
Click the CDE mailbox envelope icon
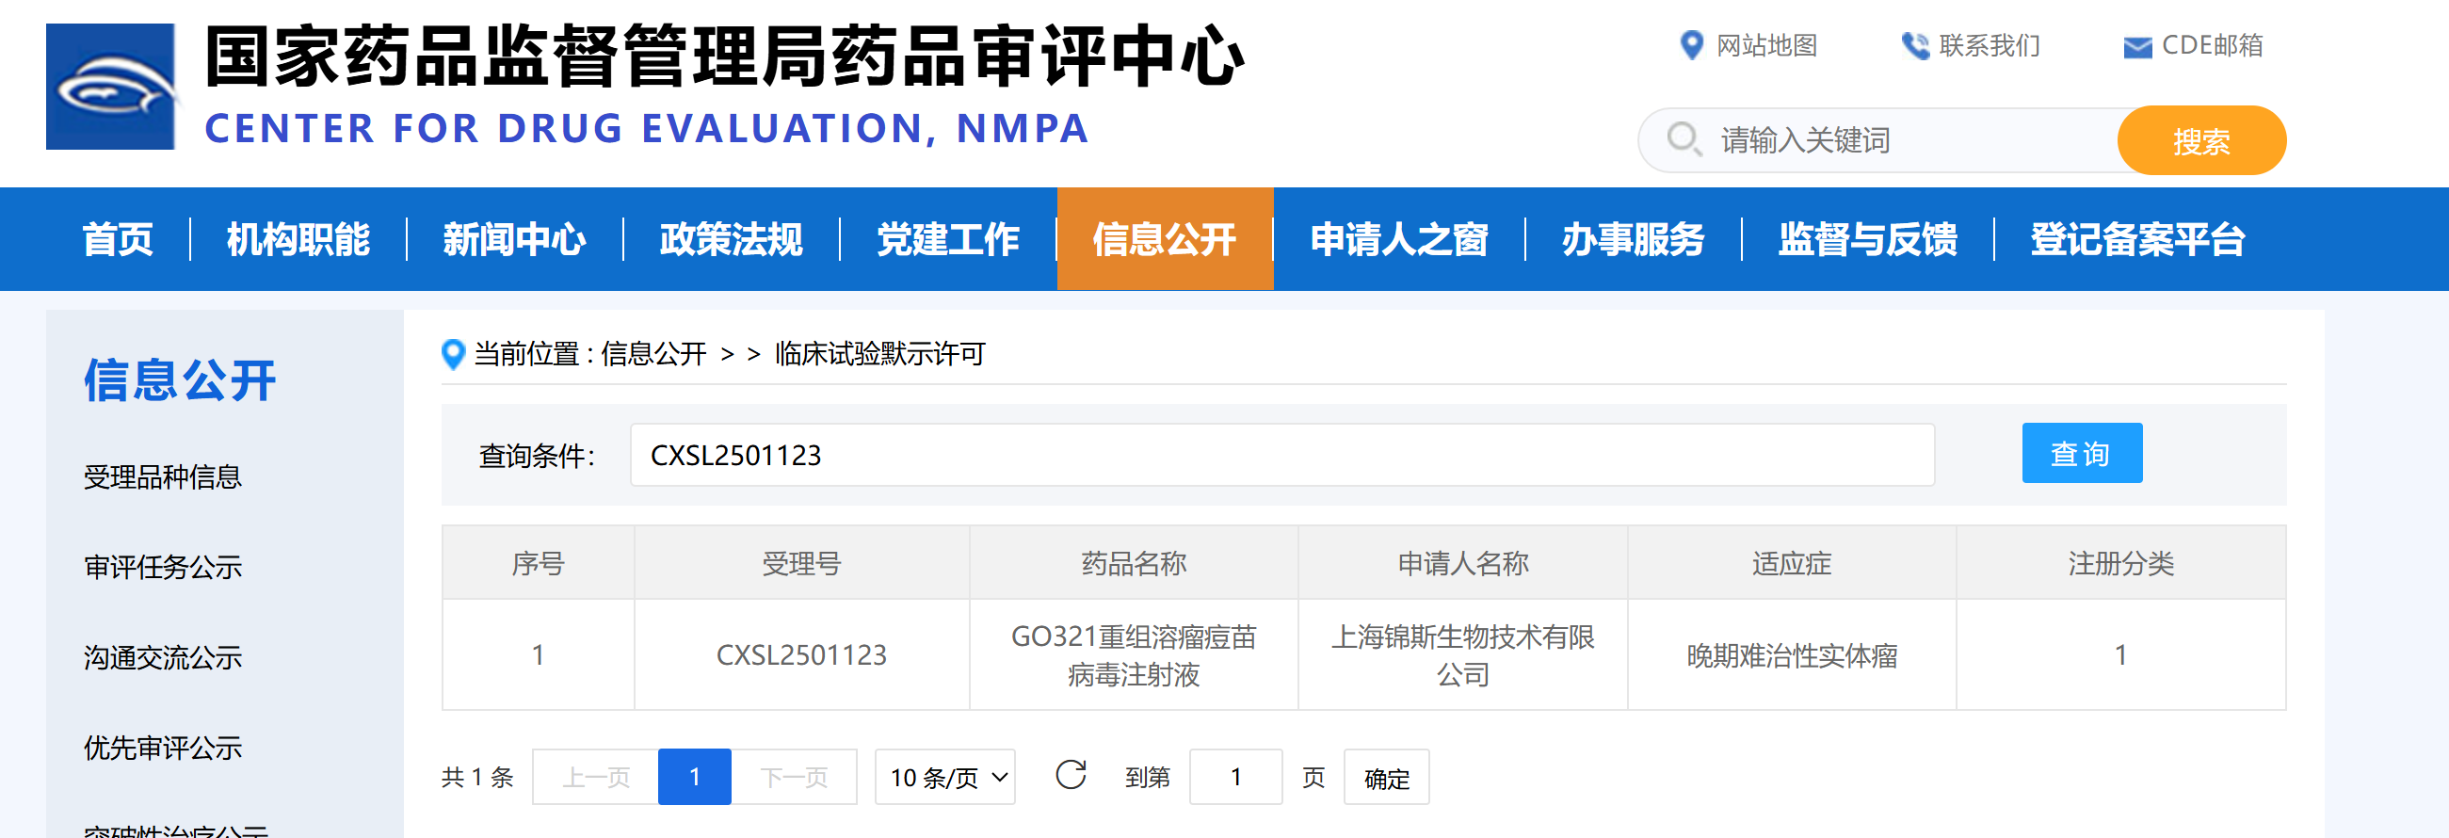pyautogui.click(x=2136, y=47)
